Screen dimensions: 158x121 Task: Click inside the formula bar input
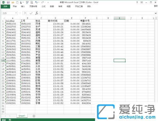click(97, 13)
